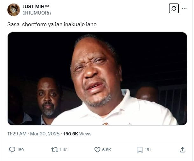Click the share upload-arrow icon
The image size is (194, 161).
click(183, 150)
